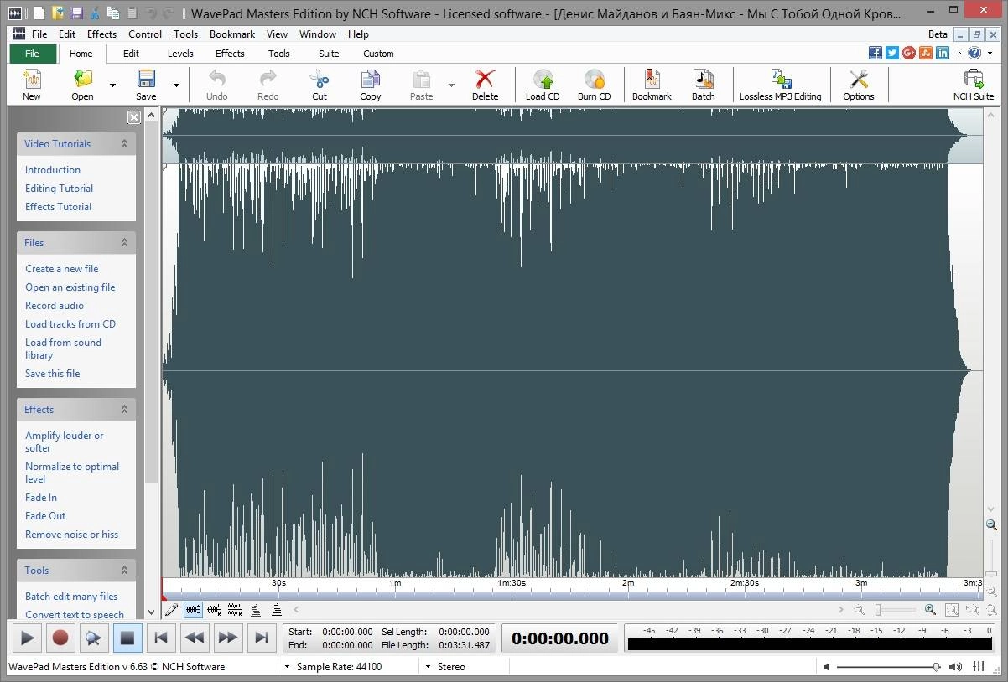Click Normalize to optimal level link
This screenshot has width=1008, height=682.
click(x=72, y=473)
